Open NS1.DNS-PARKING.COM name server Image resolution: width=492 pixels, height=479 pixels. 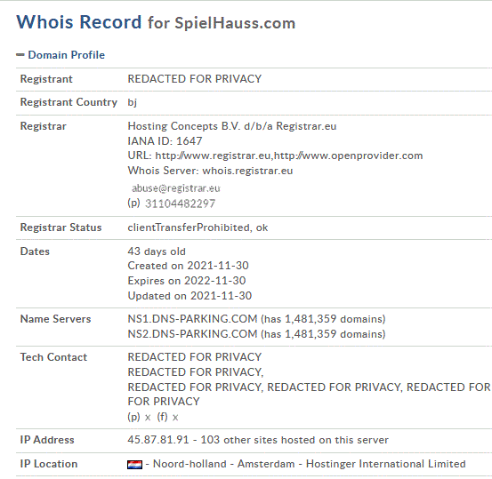192,319
